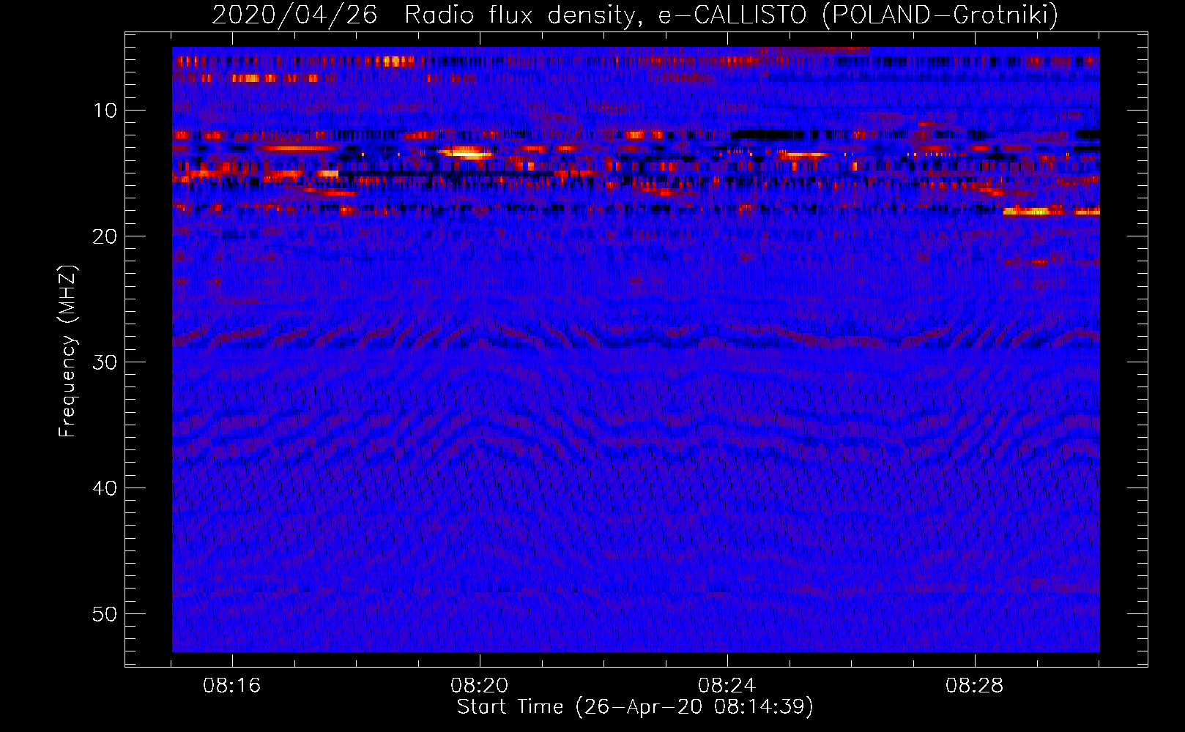Click the '20' frequency tick label
The height and width of the screenshot is (732, 1185).
click(105, 236)
